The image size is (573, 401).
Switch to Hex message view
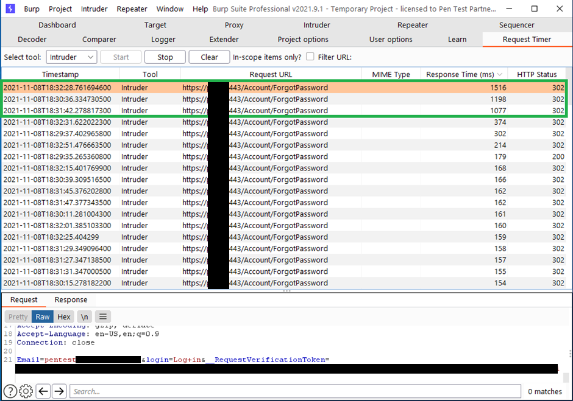(63, 316)
